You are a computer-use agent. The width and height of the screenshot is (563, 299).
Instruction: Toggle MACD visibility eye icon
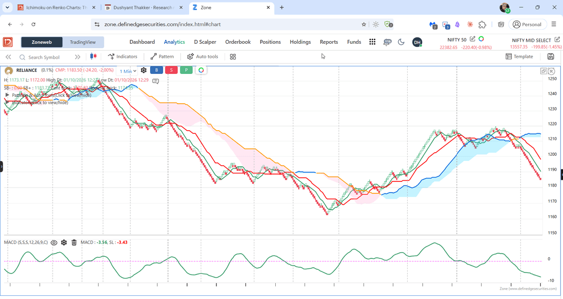[x=54, y=243]
